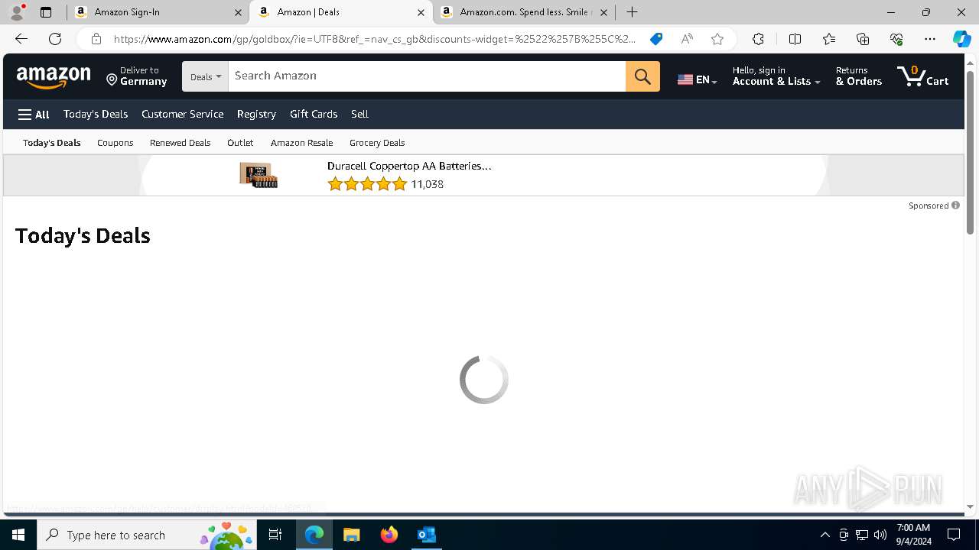Open Sell in navigation bar
This screenshot has height=550, width=979.
(359, 115)
